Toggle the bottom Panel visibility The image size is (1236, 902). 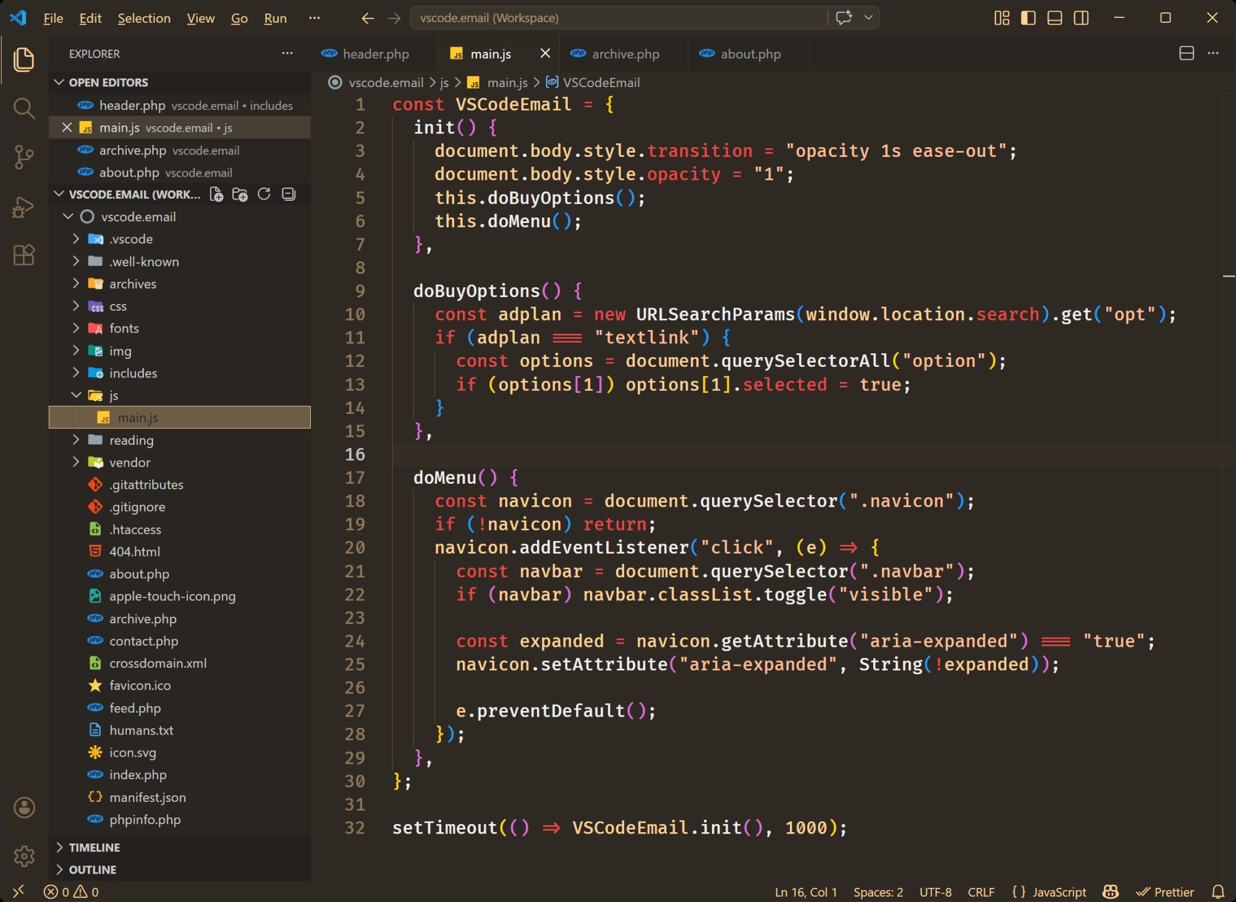click(1055, 18)
